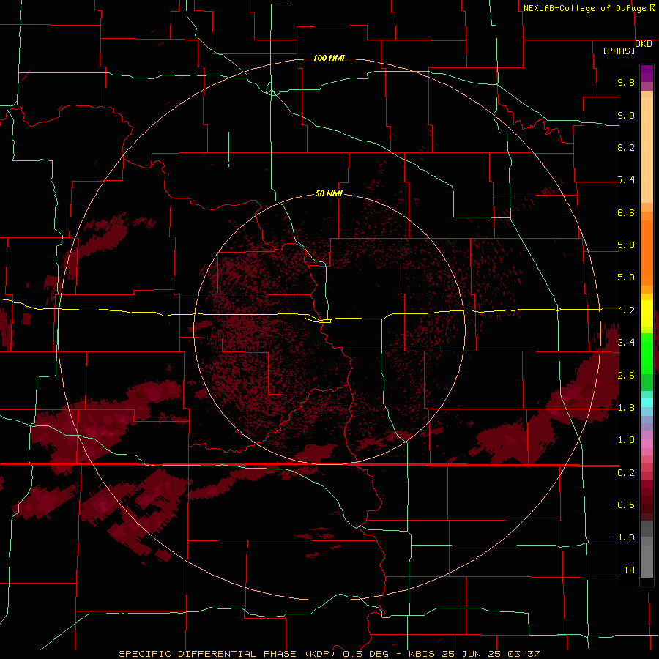Screen dimensions: 659x659
Task: Click the 5.8 scale value
Action: click(x=626, y=245)
